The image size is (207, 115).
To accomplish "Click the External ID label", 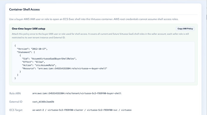I will (16, 102).
